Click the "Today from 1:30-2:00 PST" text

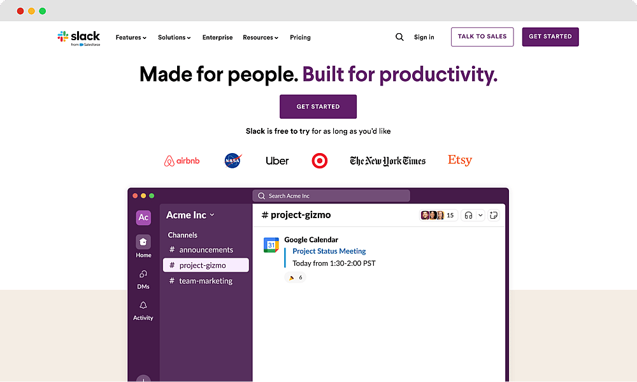tap(334, 263)
